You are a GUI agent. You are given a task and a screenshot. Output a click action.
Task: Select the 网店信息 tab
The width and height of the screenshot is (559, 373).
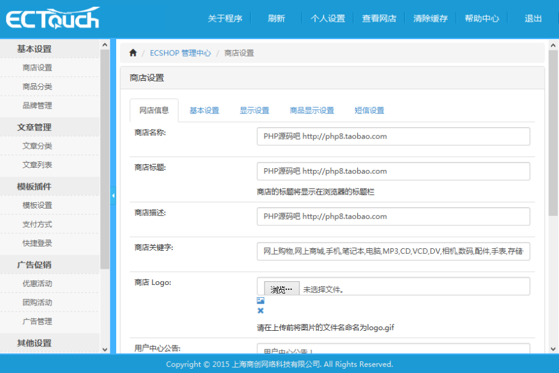[154, 110]
